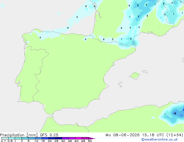This screenshot has width=184, height=142.
Task: Click the 45–50 mm legend swatch
Action: 85,138
